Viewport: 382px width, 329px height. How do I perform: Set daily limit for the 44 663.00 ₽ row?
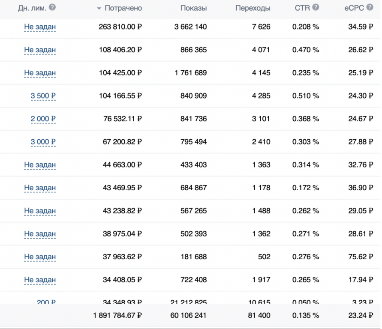point(40,165)
